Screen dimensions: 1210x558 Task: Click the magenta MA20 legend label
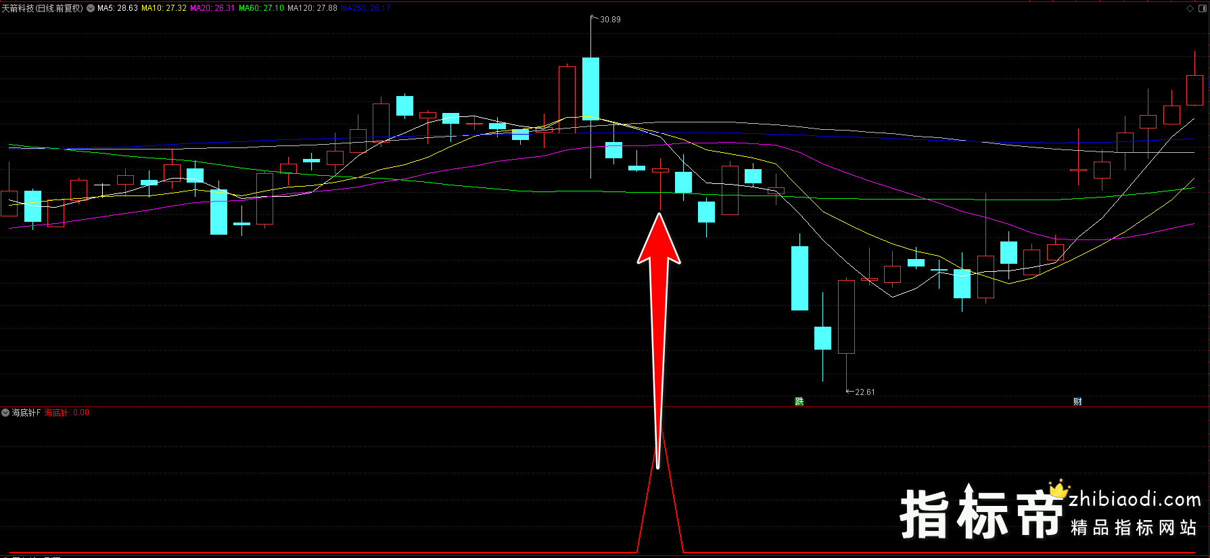coord(212,9)
